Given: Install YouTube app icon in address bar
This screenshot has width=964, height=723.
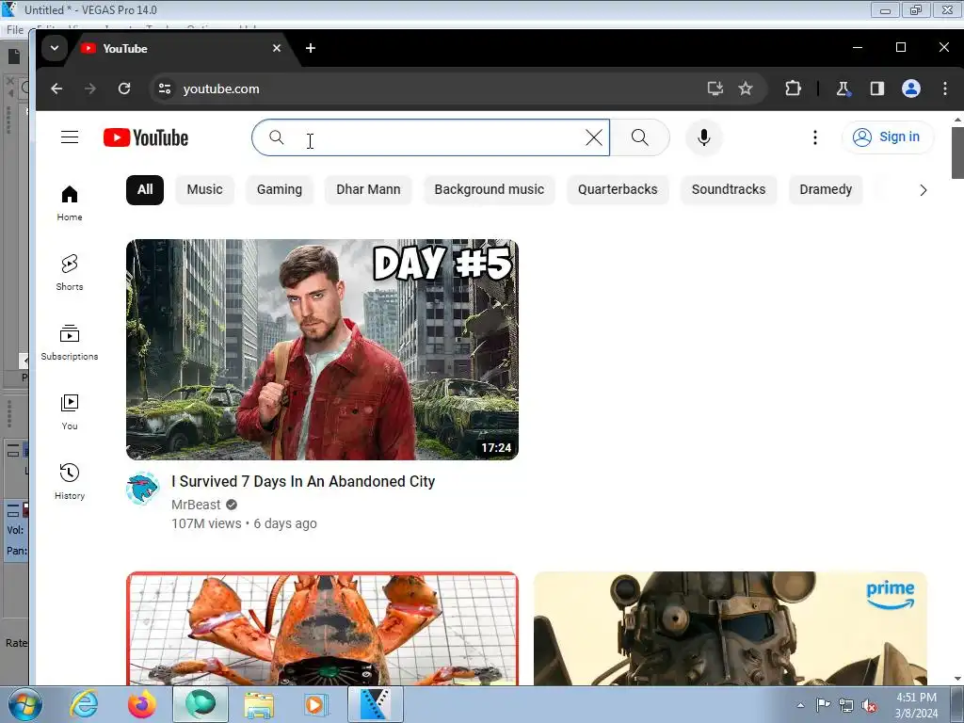Looking at the screenshot, I should 715,88.
